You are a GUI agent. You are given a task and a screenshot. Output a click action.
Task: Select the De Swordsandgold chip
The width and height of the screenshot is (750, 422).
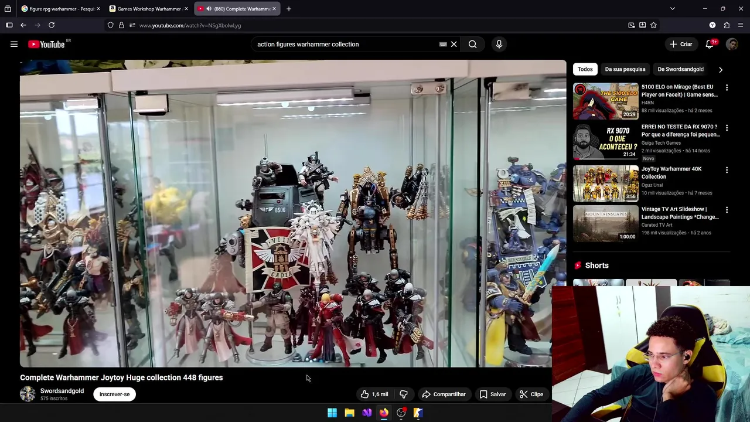pos(680,69)
